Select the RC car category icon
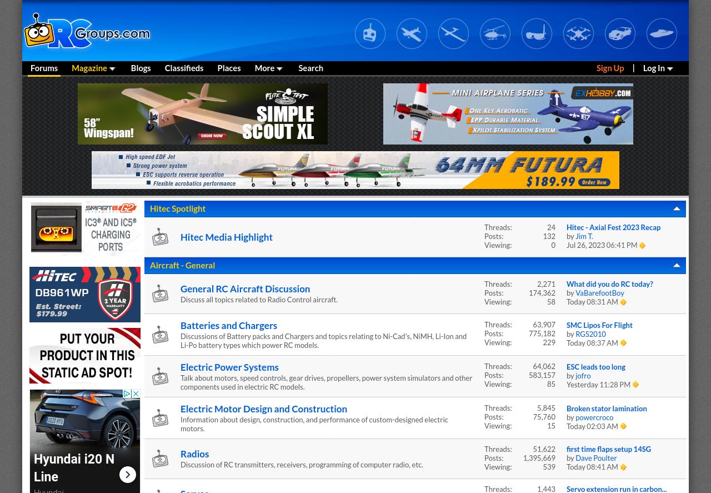The height and width of the screenshot is (493, 711). coord(620,33)
